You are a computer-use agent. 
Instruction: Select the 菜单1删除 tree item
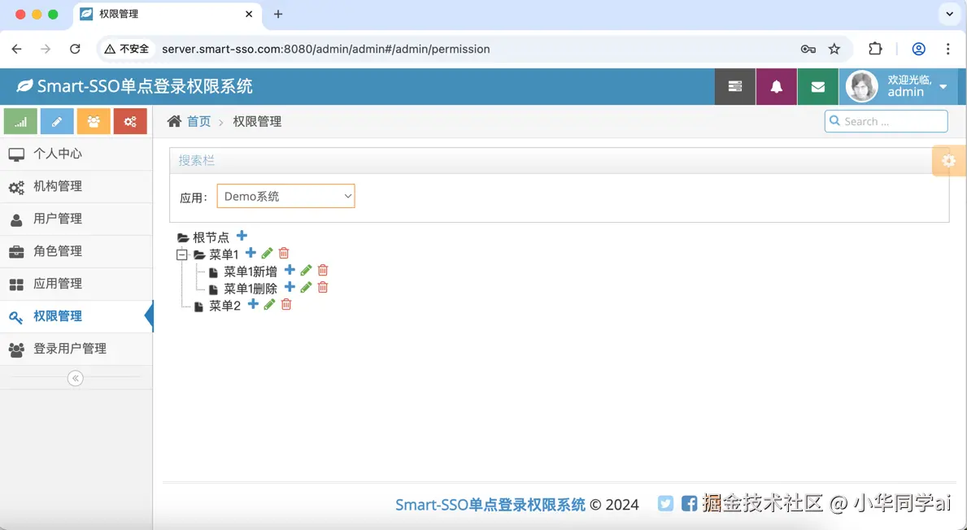click(250, 289)
